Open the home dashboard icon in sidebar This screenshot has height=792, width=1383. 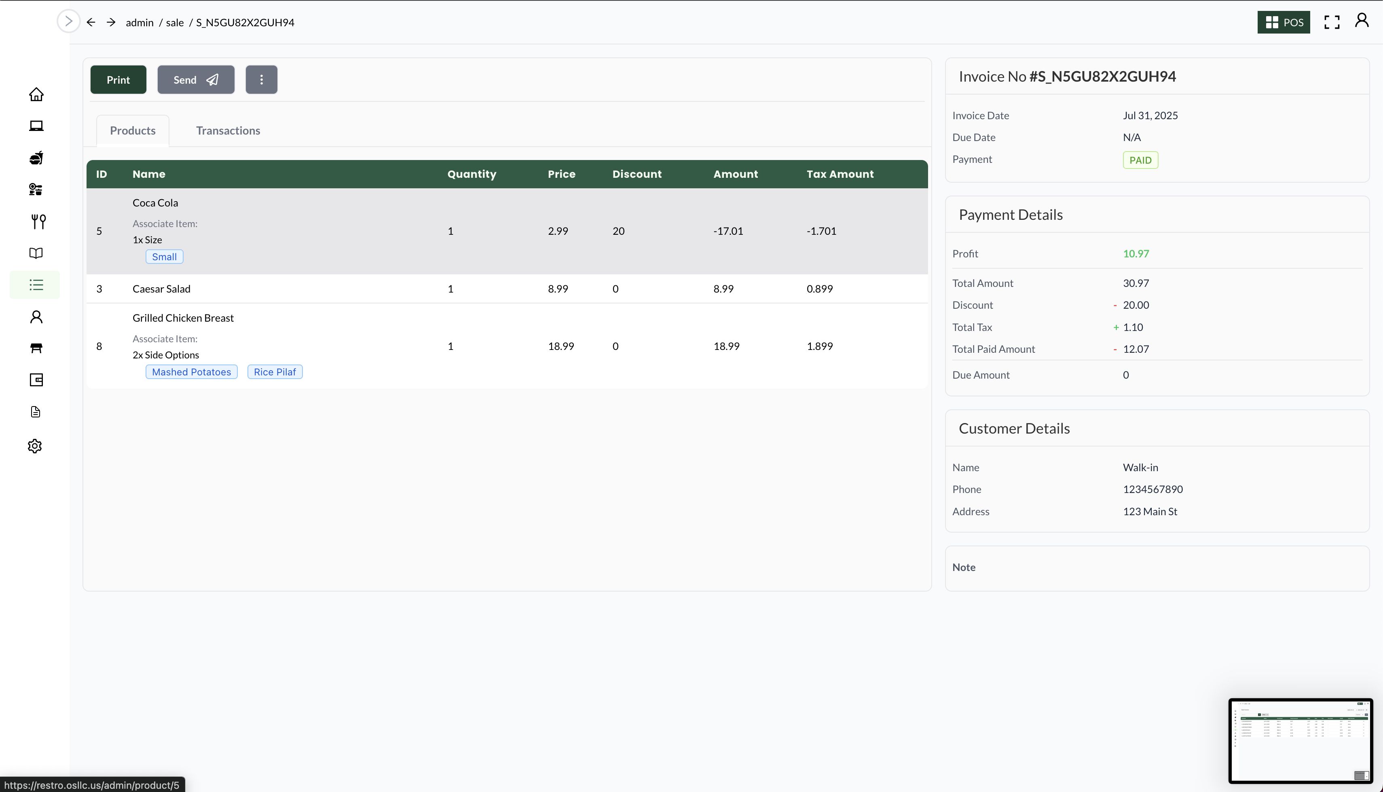click(36, 95)
